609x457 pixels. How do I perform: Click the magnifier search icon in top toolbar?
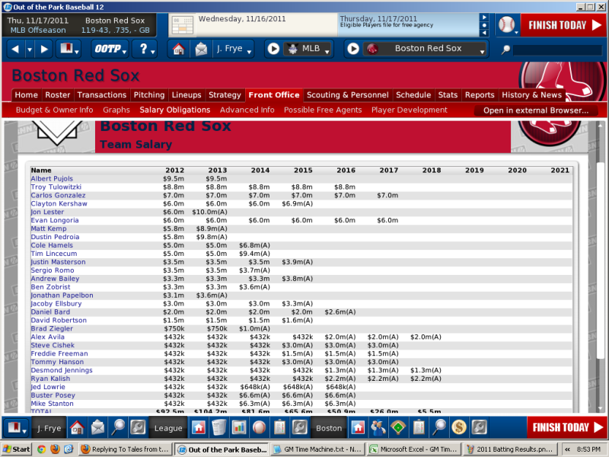(x=505, y=50)
